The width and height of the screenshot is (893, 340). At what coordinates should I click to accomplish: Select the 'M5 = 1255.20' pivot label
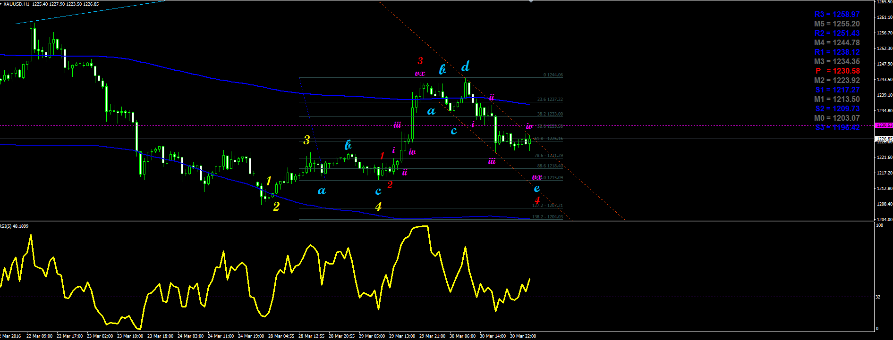coord(837,24)
